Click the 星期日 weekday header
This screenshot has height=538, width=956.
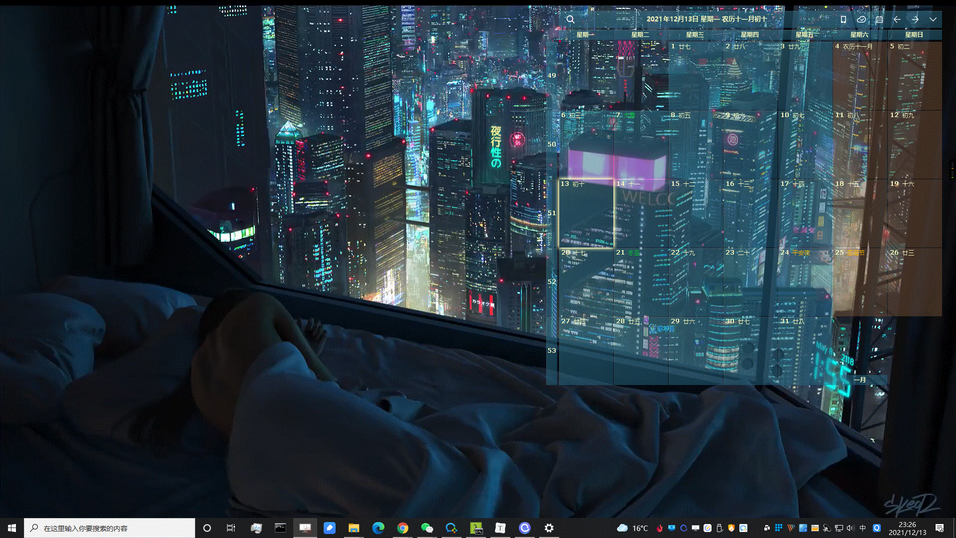click(914, 34)
